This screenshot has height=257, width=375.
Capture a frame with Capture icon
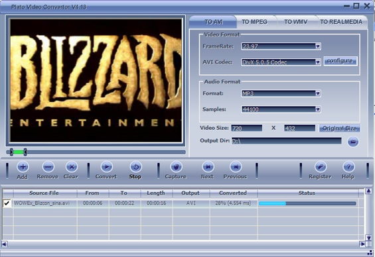(x=176, y=167)
